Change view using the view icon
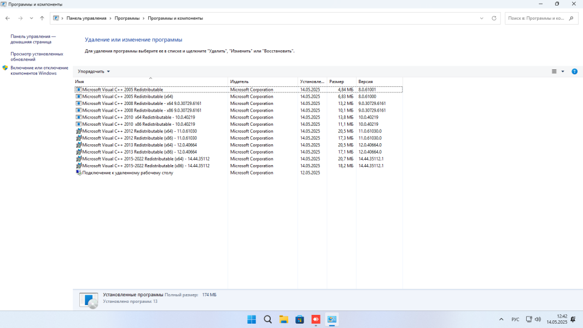This screenshot has width=583, height=328. pyautogui.click(x=554, y=71)
